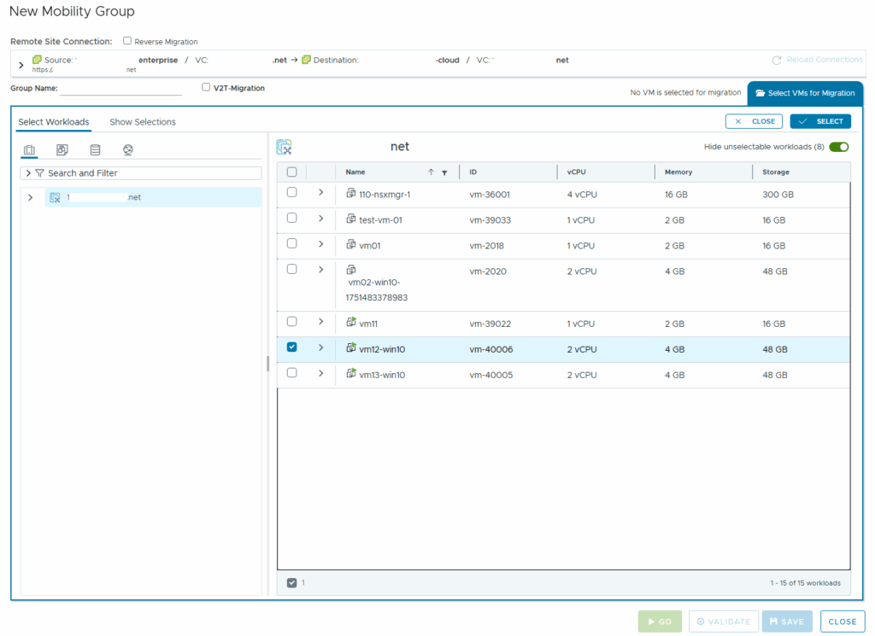This screenshot has height=636, width=875.
Task: Open the Datastores inventory view icon
Action: click(95, 150)
